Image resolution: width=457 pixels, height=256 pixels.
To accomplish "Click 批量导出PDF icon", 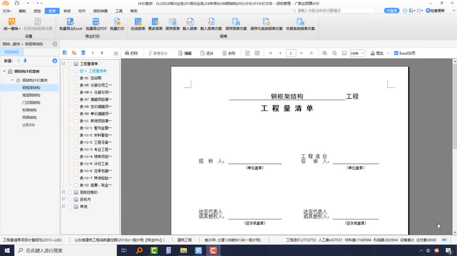I will pos(96,22).
